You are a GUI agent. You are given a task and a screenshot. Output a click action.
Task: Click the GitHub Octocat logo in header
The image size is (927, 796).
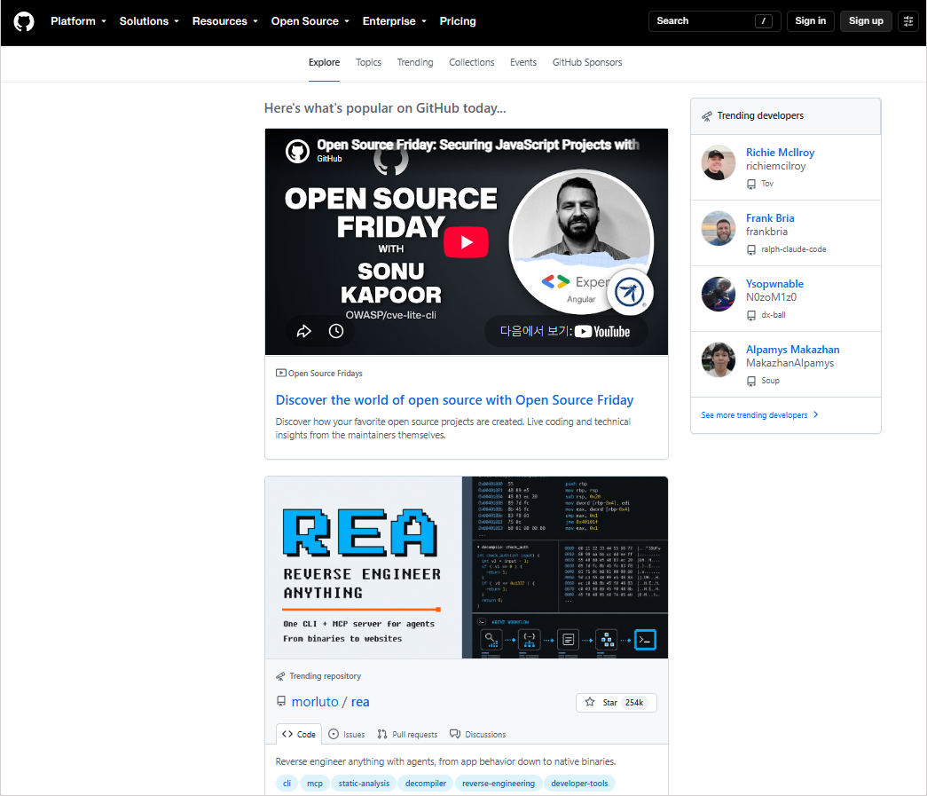[x=24, y=22]
